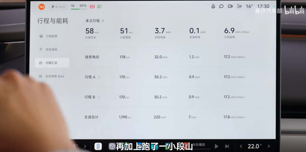Tap the 5G signal strength icon
Image resolution: width=306 pixels, height=152 pixels.
(239, 6)
